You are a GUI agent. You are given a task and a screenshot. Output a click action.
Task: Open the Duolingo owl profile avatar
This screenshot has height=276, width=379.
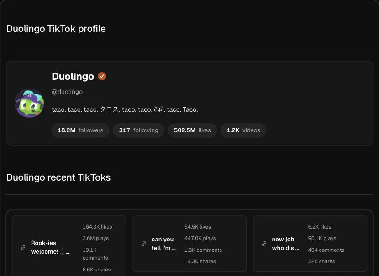point(30,103)
